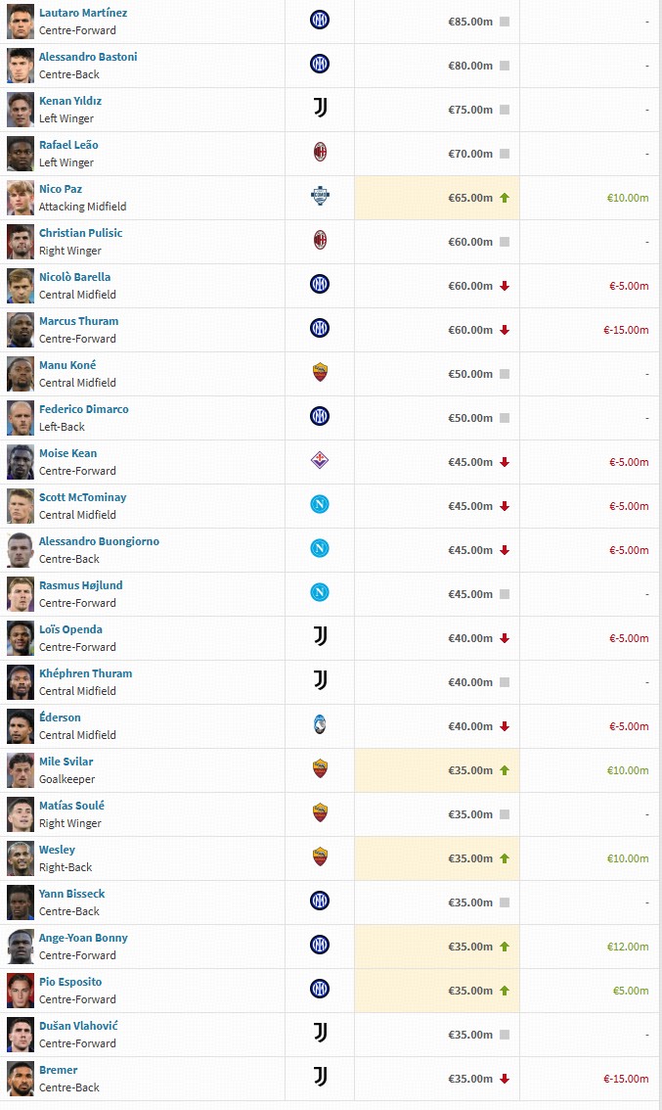
Task: Click the Khéphren Thuram name link
Action: click(85, 673)
